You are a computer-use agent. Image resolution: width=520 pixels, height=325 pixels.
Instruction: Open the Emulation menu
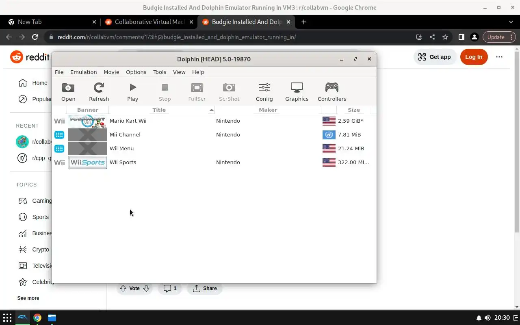coord(83,72)
